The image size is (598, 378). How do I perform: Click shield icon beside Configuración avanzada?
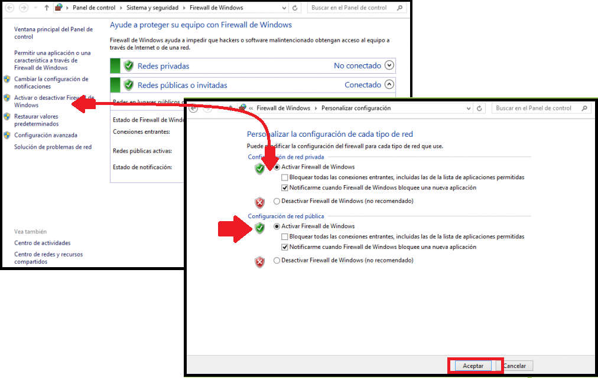7,135
